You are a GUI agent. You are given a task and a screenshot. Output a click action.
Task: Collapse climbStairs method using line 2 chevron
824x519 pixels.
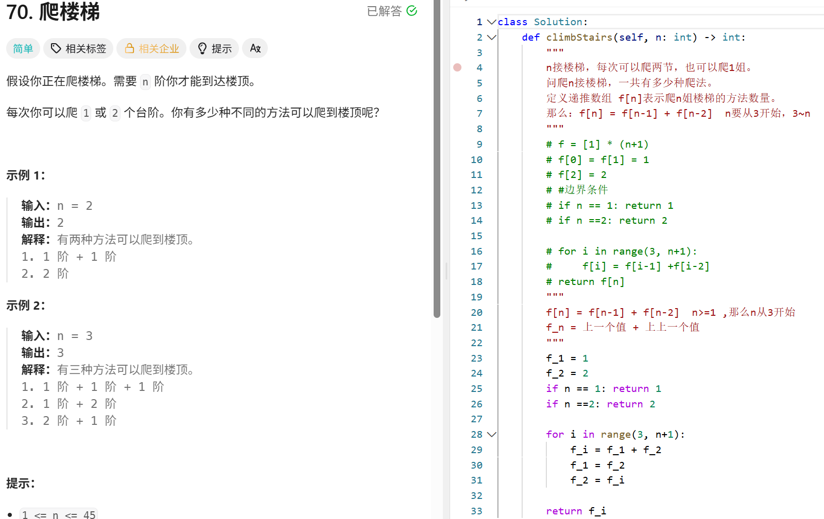tap(491, 37)
